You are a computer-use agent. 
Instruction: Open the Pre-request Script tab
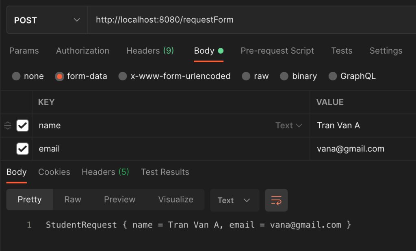pos(277,51)
